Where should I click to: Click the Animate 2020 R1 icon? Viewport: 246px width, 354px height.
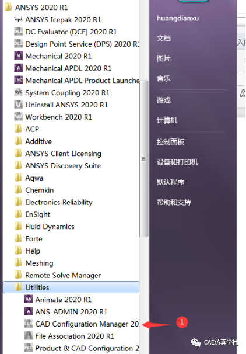29,299
